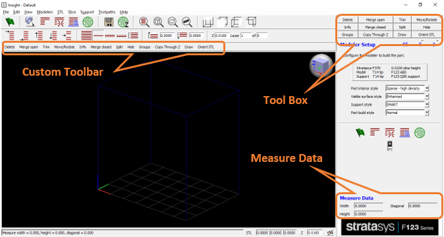Click the red-blue layered toolpaths icon in main toolbar
The height and width of the screenshot is (237, 444).
[74, 22]
